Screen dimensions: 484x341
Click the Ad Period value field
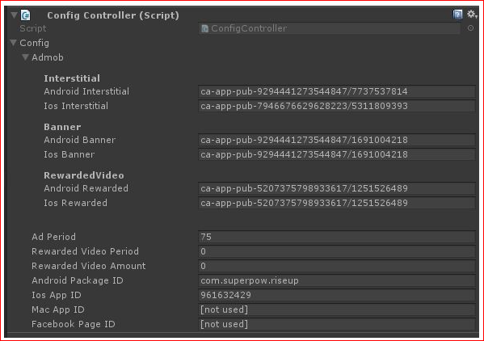tap(336, 237)
